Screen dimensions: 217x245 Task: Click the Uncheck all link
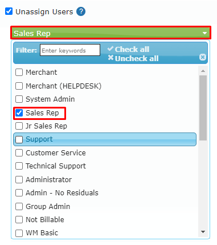tap(137, 58)
